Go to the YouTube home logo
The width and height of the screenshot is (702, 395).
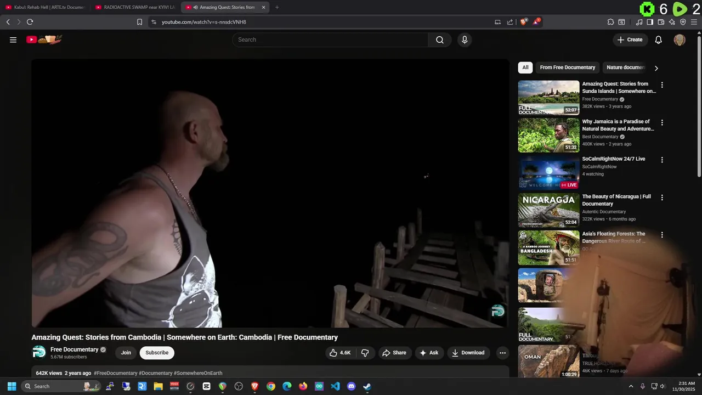44,39
